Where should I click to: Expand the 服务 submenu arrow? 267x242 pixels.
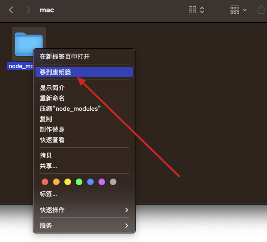126,225
